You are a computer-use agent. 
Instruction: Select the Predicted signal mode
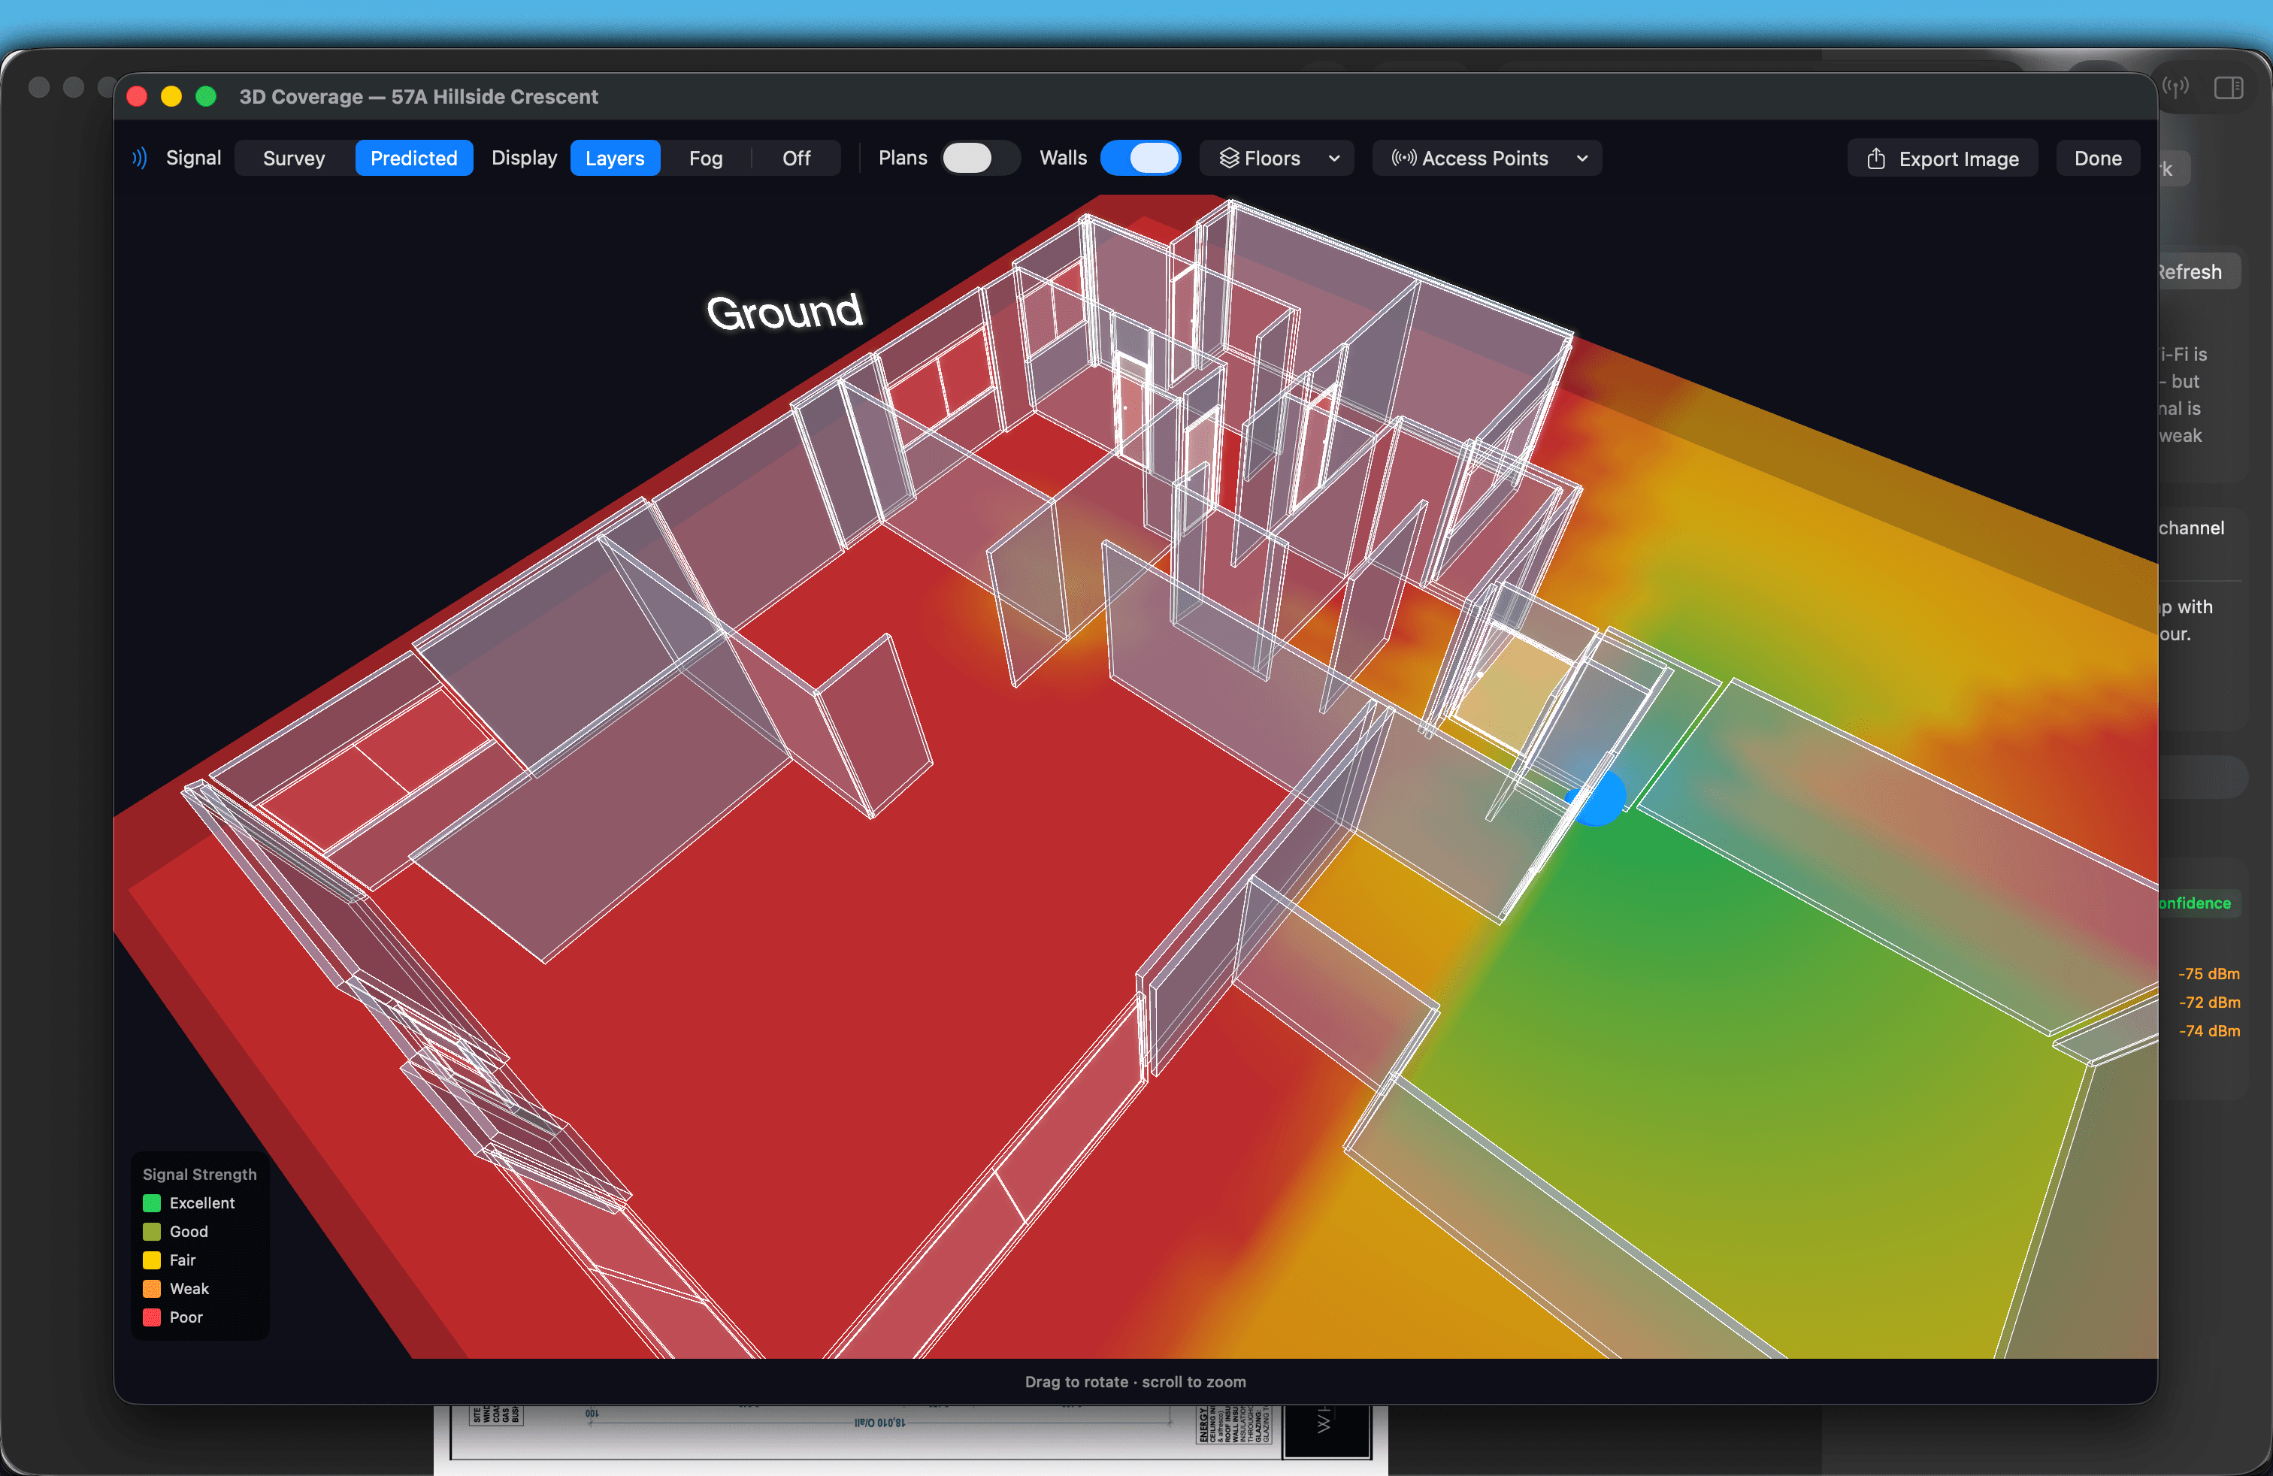pyautogui.click(x=413, y=158)
